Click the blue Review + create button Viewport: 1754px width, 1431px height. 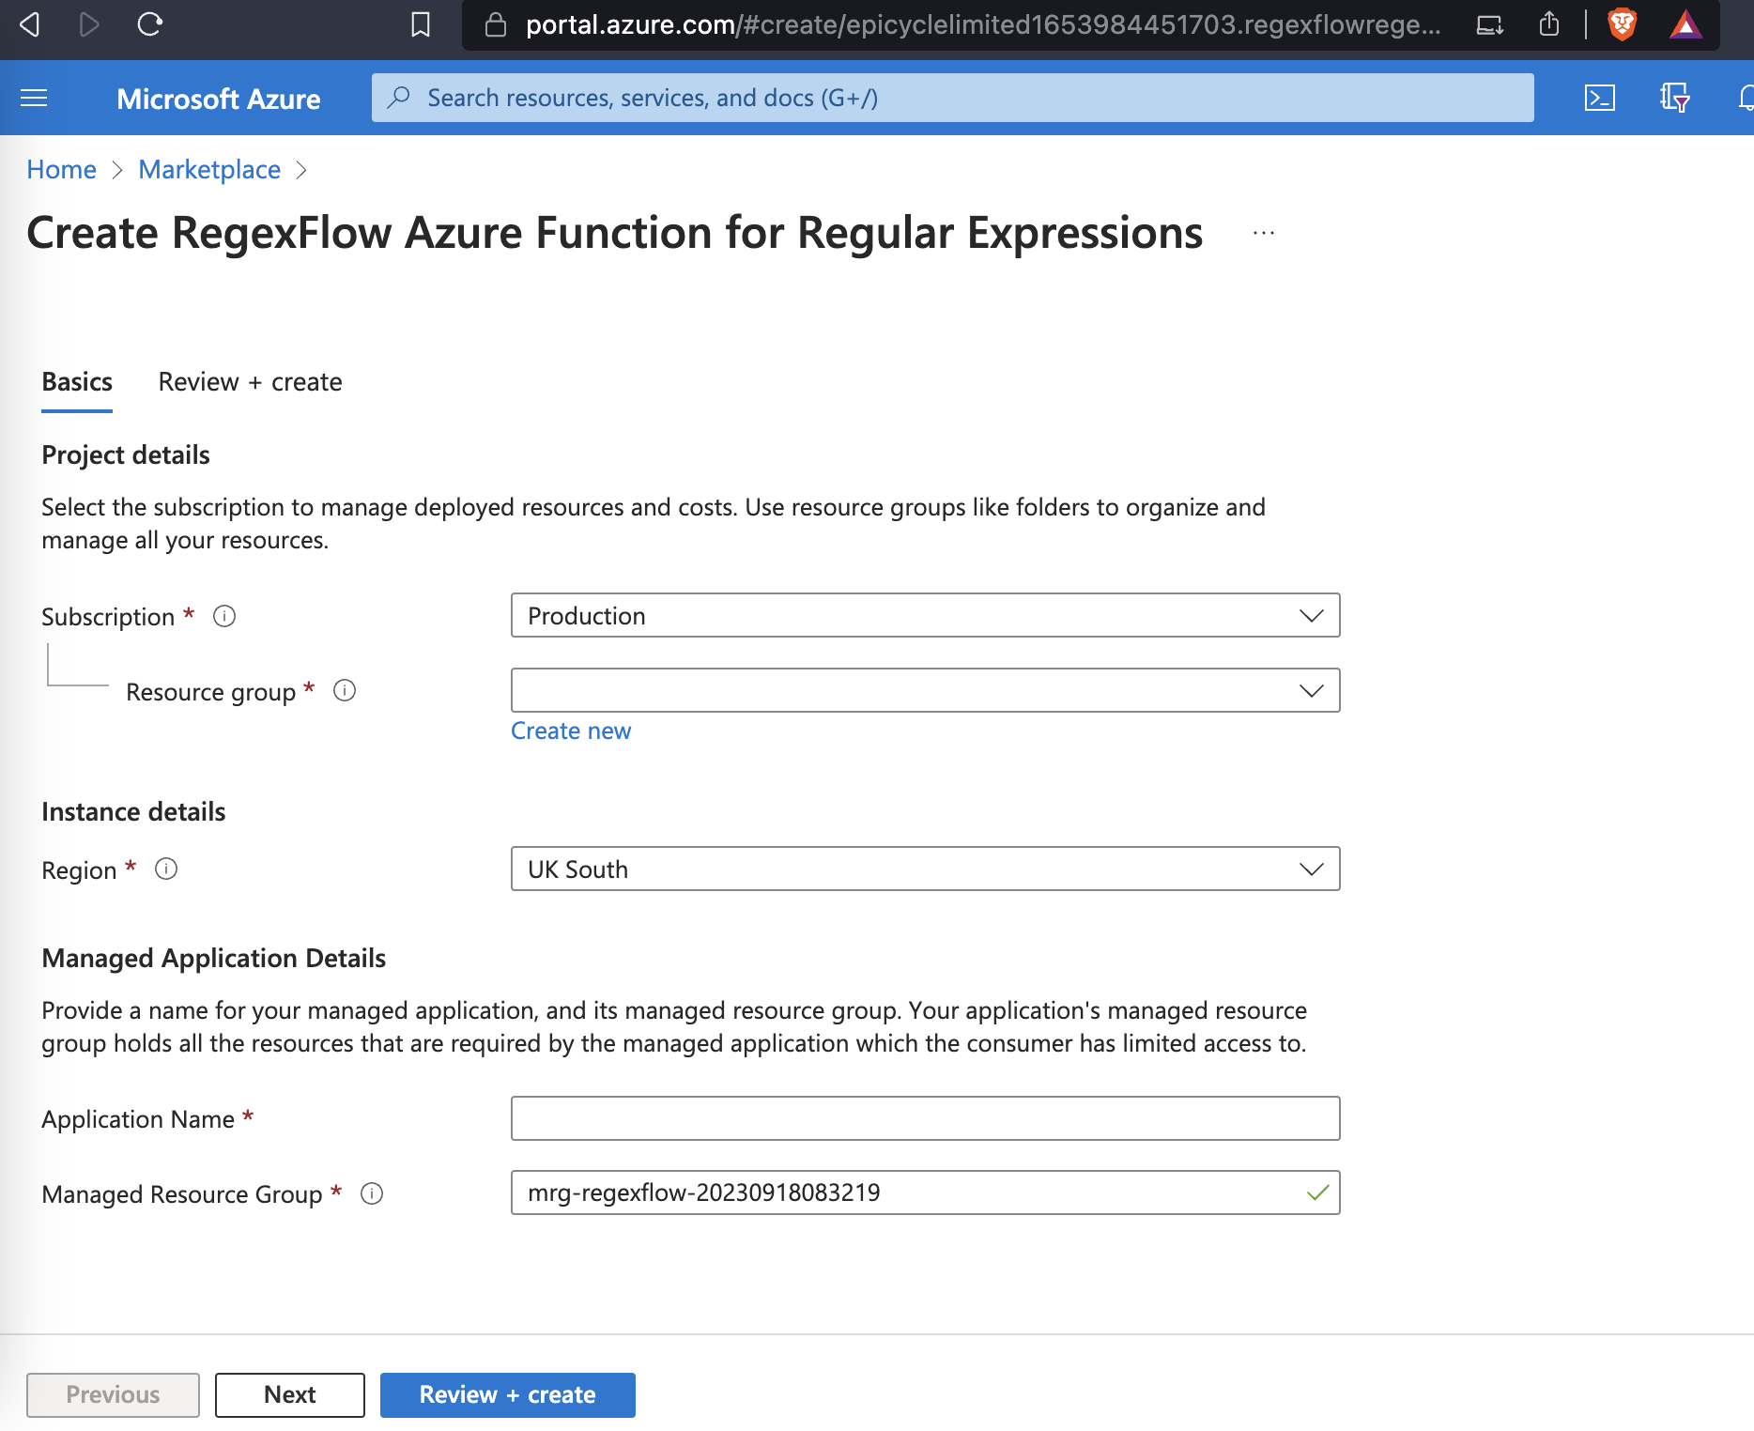pos(507,1394)
